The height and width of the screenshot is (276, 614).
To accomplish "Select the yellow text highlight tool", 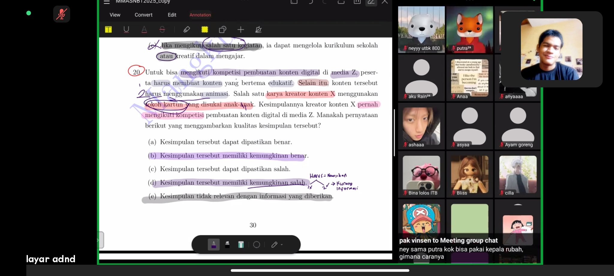I will [x=109, y=29].
